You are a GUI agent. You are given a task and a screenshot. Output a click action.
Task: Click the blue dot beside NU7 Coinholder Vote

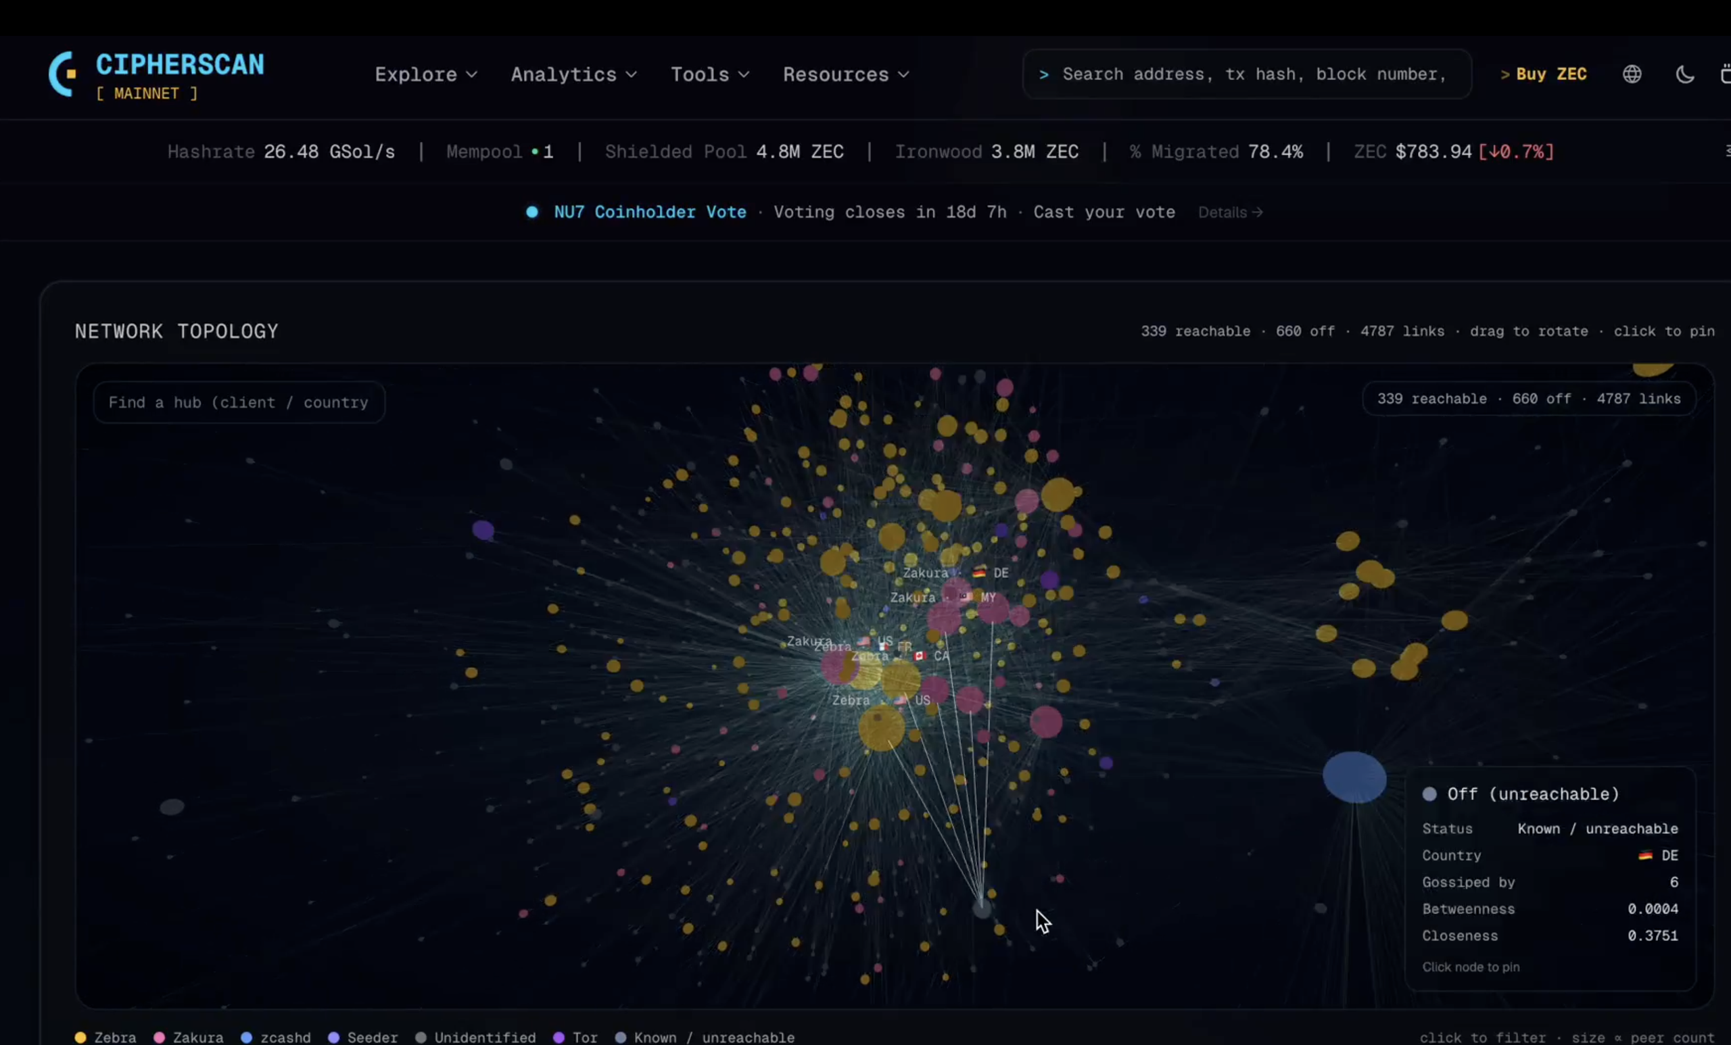point(531,212)
